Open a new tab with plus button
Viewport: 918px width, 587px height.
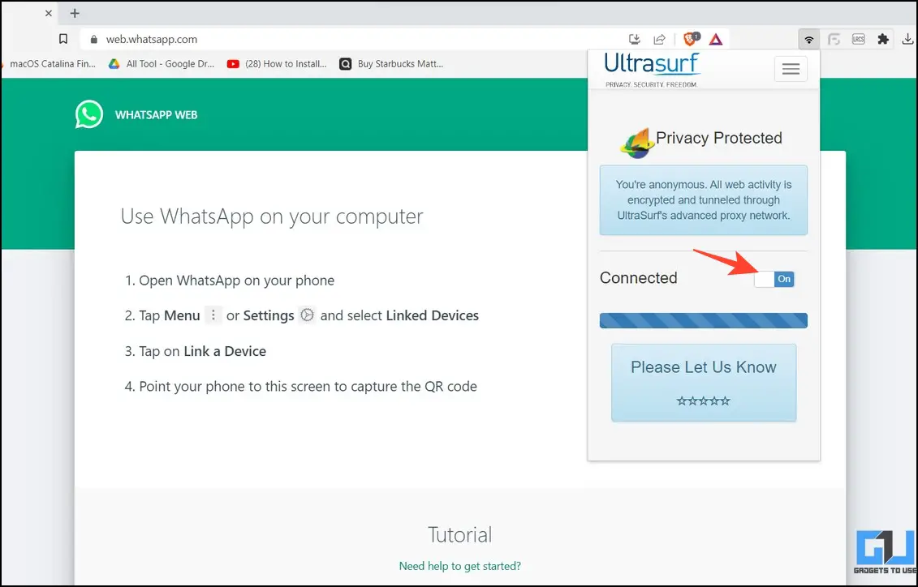75,13
